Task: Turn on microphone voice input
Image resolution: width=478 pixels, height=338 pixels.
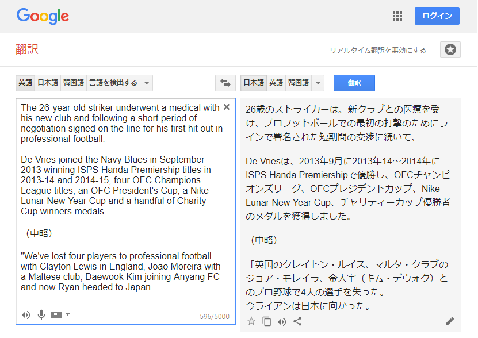Action: (x=41, y=314)
